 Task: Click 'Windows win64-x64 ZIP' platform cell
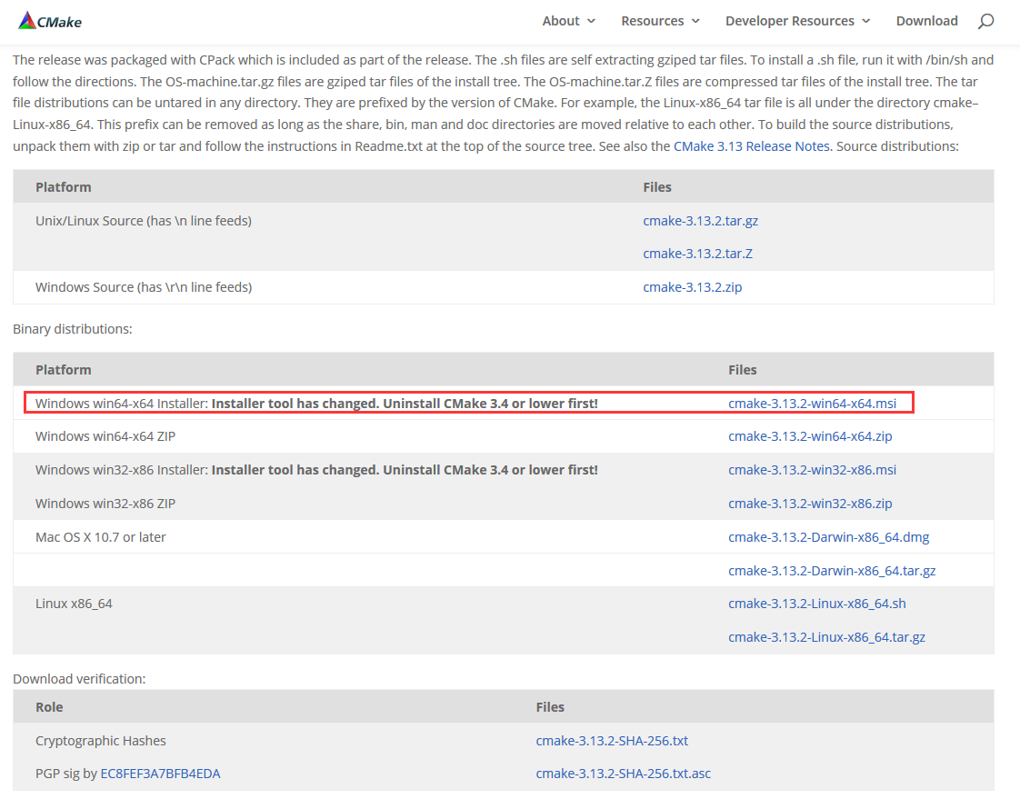click(x=105, y=436)
